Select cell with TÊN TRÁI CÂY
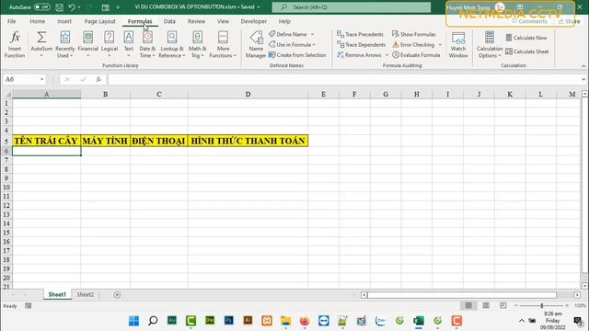The height and width of the screenshot is (331, 589). click(46, 141)
